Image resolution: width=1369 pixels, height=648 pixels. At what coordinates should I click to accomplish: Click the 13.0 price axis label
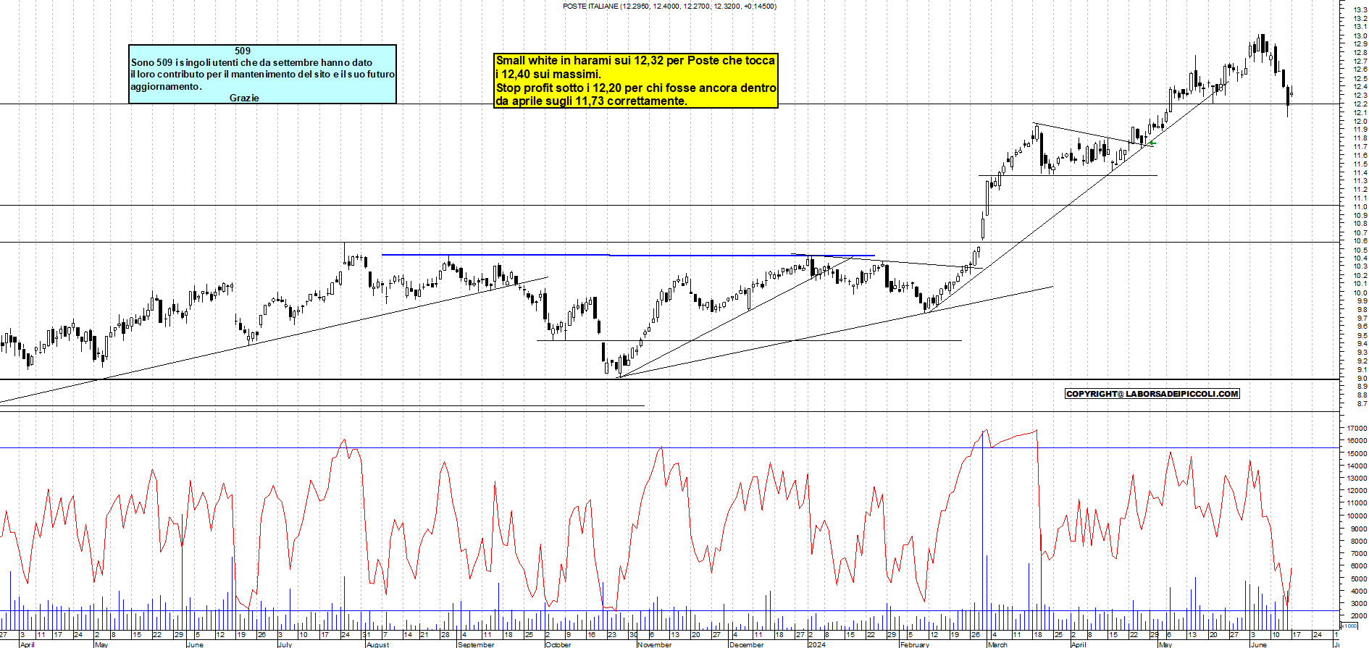(1360, 35)
